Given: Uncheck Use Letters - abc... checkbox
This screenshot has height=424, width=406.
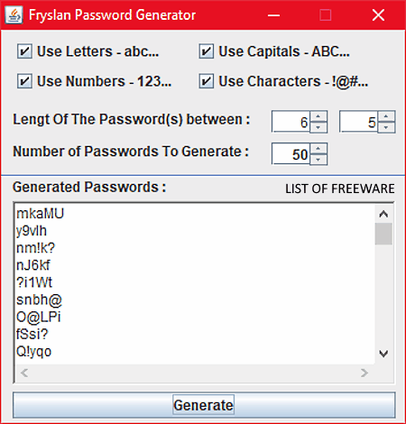Looking at the screenshot, I should coord(24,51).
